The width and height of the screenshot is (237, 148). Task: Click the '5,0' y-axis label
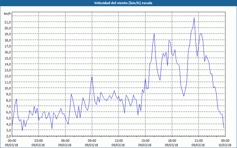coord(9,118)
